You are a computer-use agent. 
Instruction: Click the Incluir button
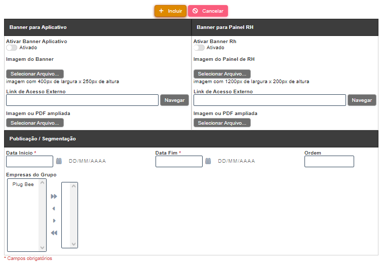pyautogui.click(x=170, y=11)
